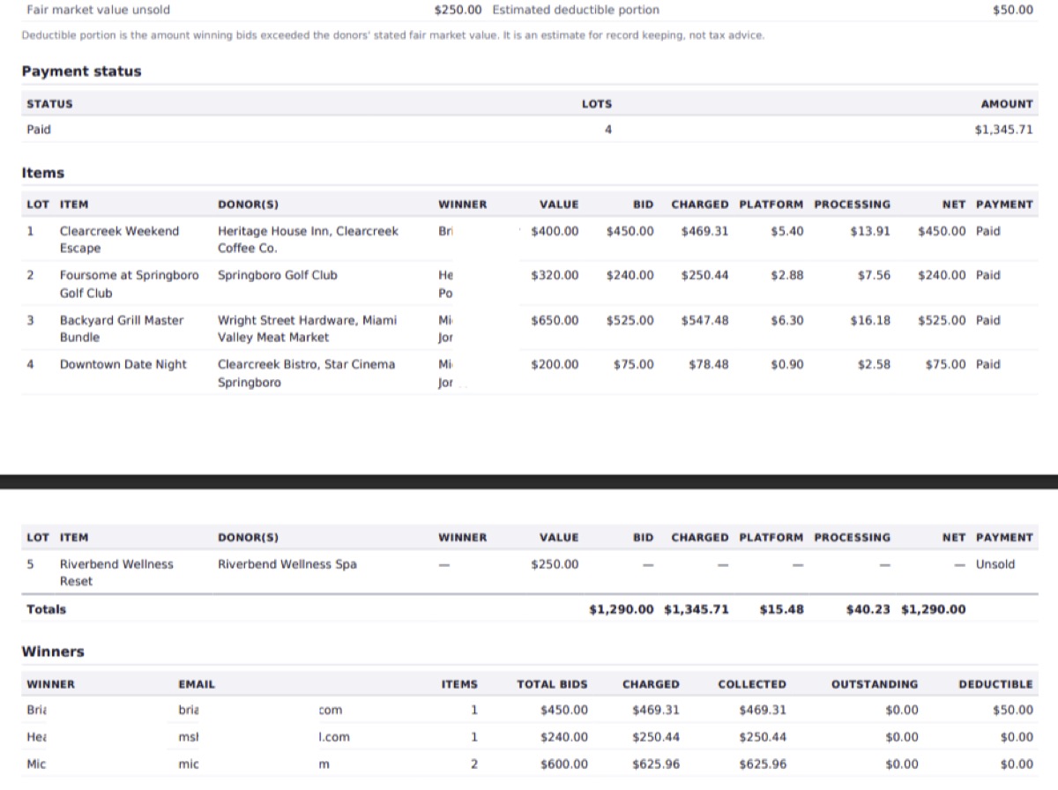Click the $16.18 processing fee

tap(870, 320)
